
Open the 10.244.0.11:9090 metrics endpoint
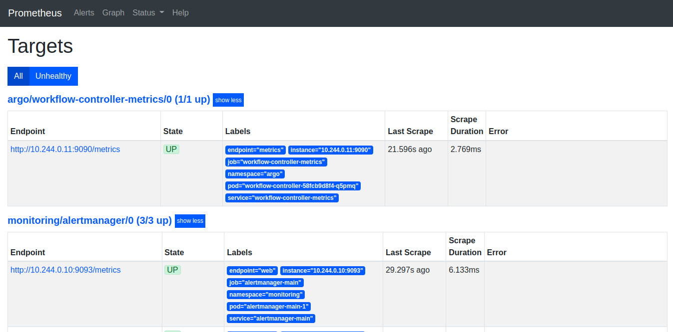click(x=65, y=149)
